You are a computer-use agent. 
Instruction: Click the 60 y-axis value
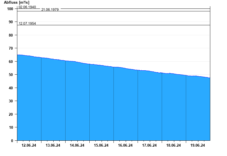point(11,62)
